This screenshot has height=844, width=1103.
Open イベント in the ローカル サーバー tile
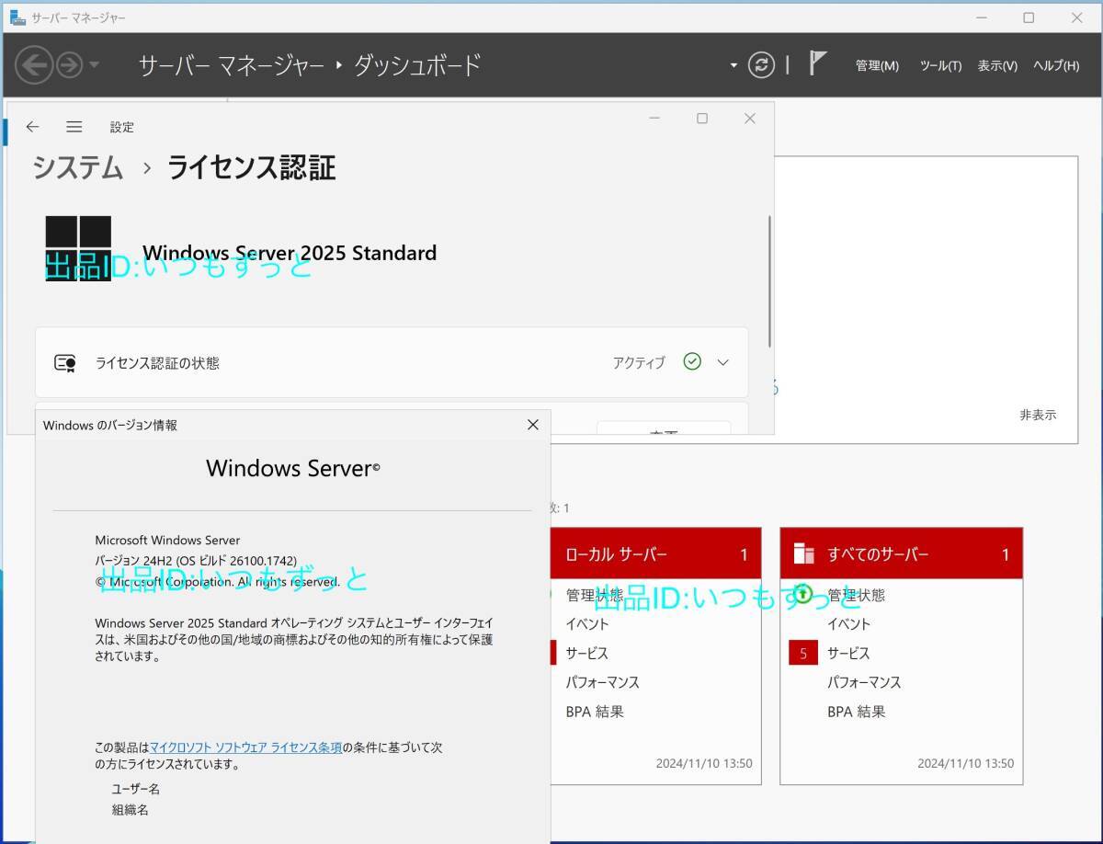pyautogui.click(x=587, y=624)
